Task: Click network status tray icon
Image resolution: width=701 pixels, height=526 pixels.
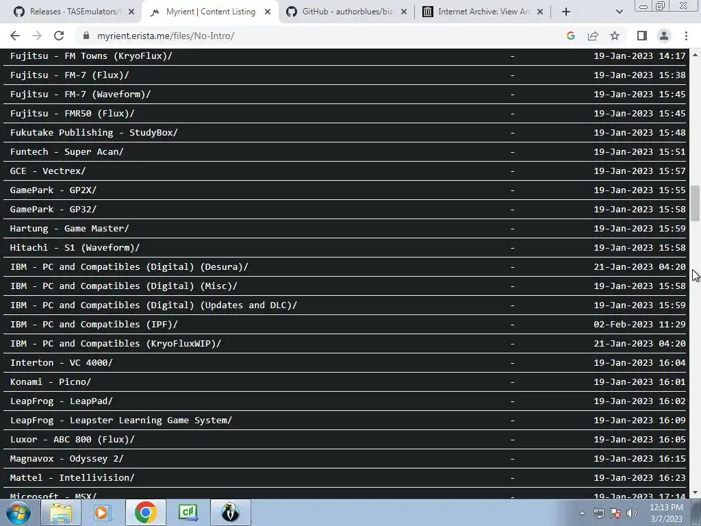Action: click(x=598, y=513)
